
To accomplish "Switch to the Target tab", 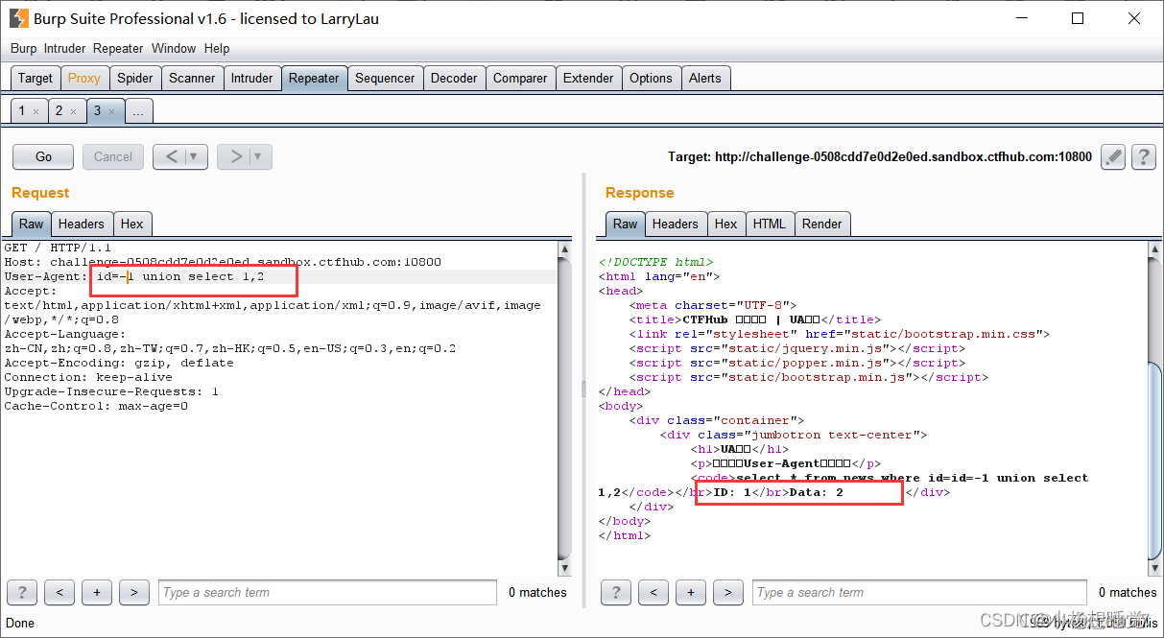I will click(x=36, y=78).
